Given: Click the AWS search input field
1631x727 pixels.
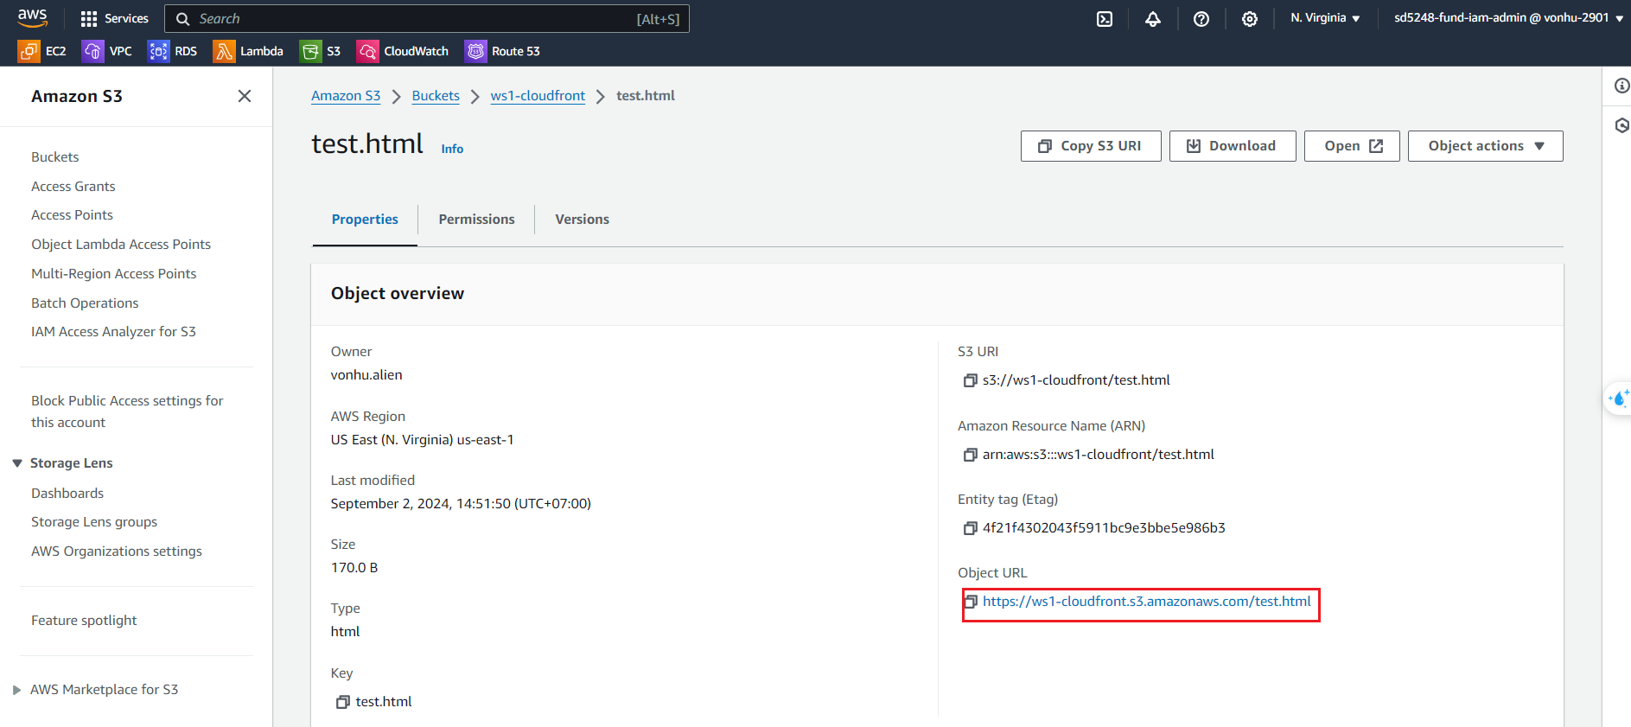Looking at the screenshot, I should coord(415,19).
